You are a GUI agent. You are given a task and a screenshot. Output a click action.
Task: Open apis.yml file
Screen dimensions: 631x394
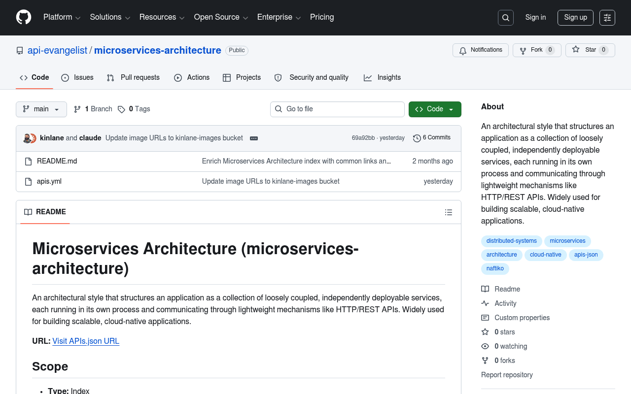49,181
